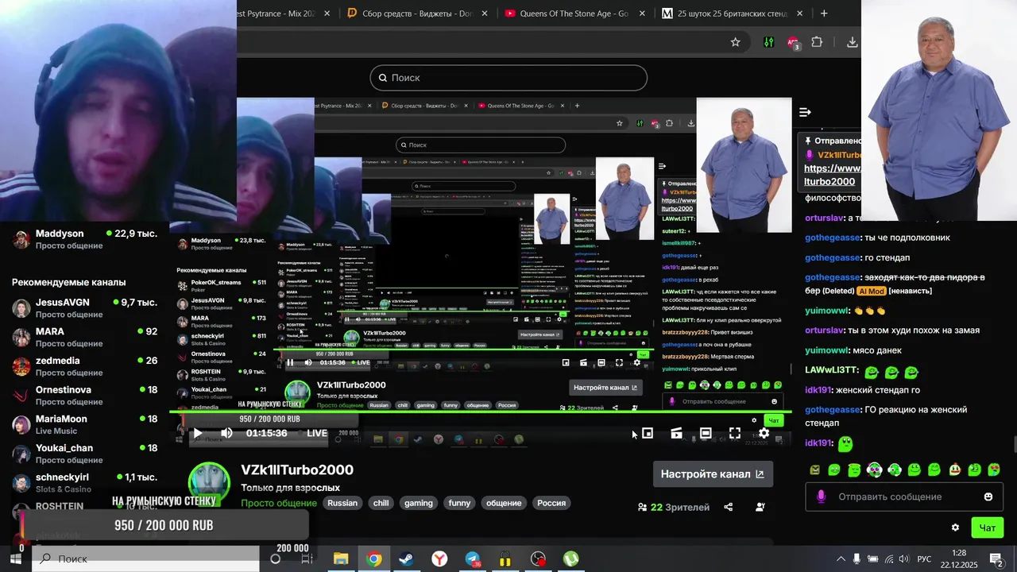Screen dimensions: 1017x572
Task: Open zedmedia channel in left sidebar
Action: pos(84,366)
